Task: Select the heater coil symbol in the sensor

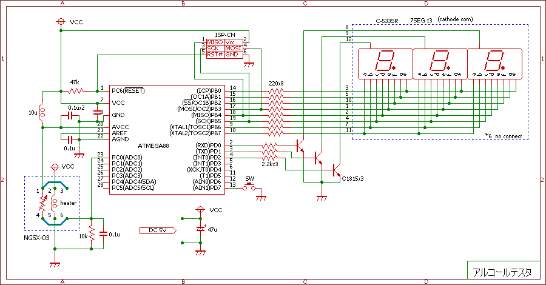Action: click(55, 204)
